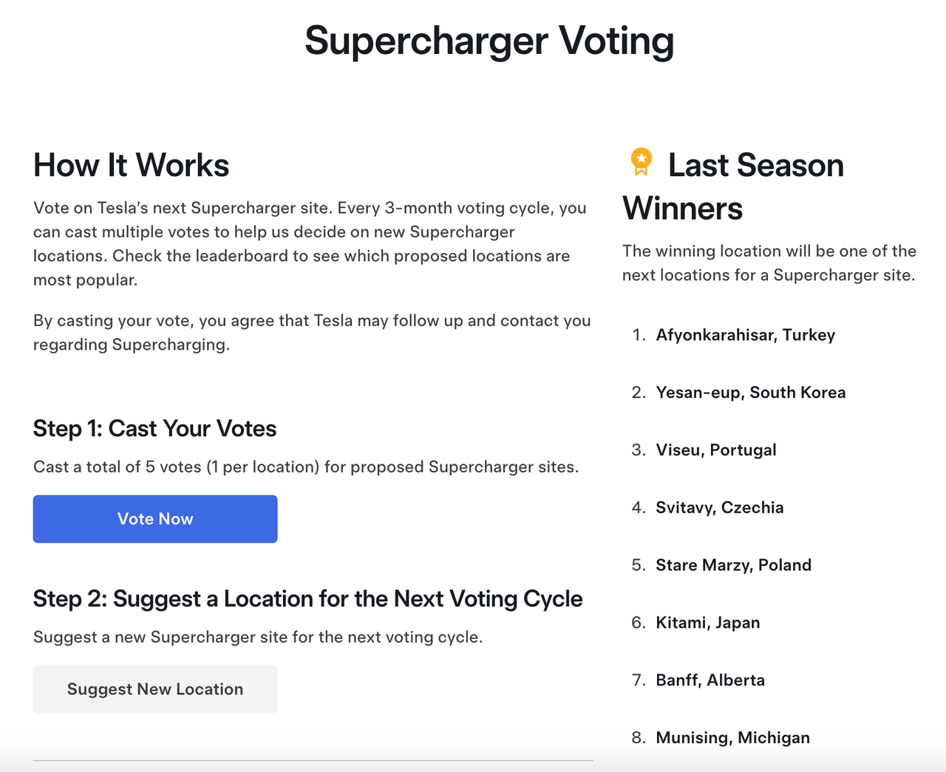Click the 3-month voting cycle intro paragraph
The width and height of the screenshot is (946, 772).
pyautogui.click(x=310, y=244)
